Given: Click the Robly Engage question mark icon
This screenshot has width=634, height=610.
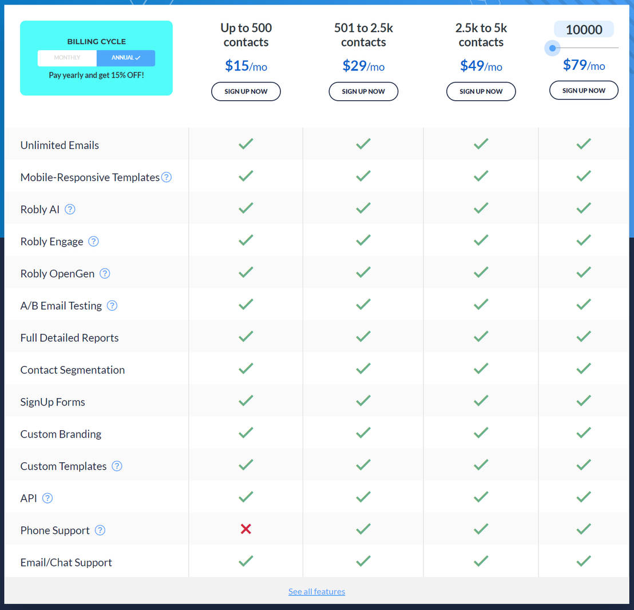Looking at the screenshot, I should point(93,241).
